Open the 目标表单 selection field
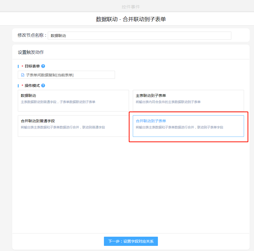 click(66, 75)
